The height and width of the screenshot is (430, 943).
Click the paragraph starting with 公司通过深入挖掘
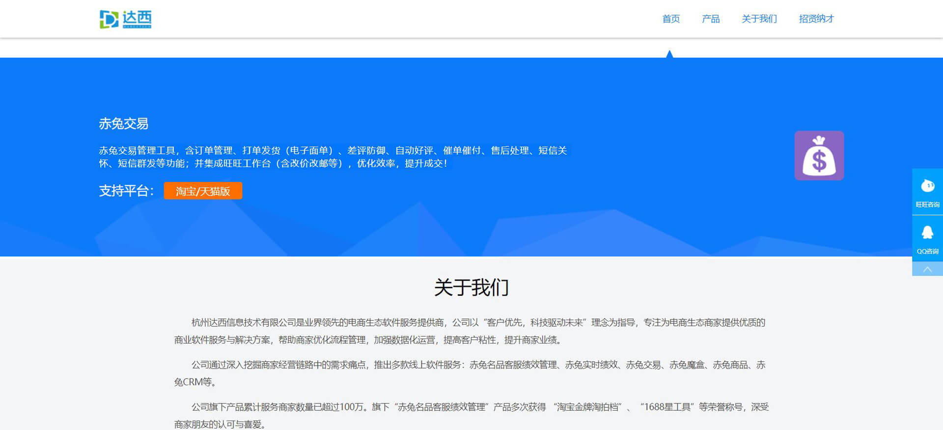[471, 373]
